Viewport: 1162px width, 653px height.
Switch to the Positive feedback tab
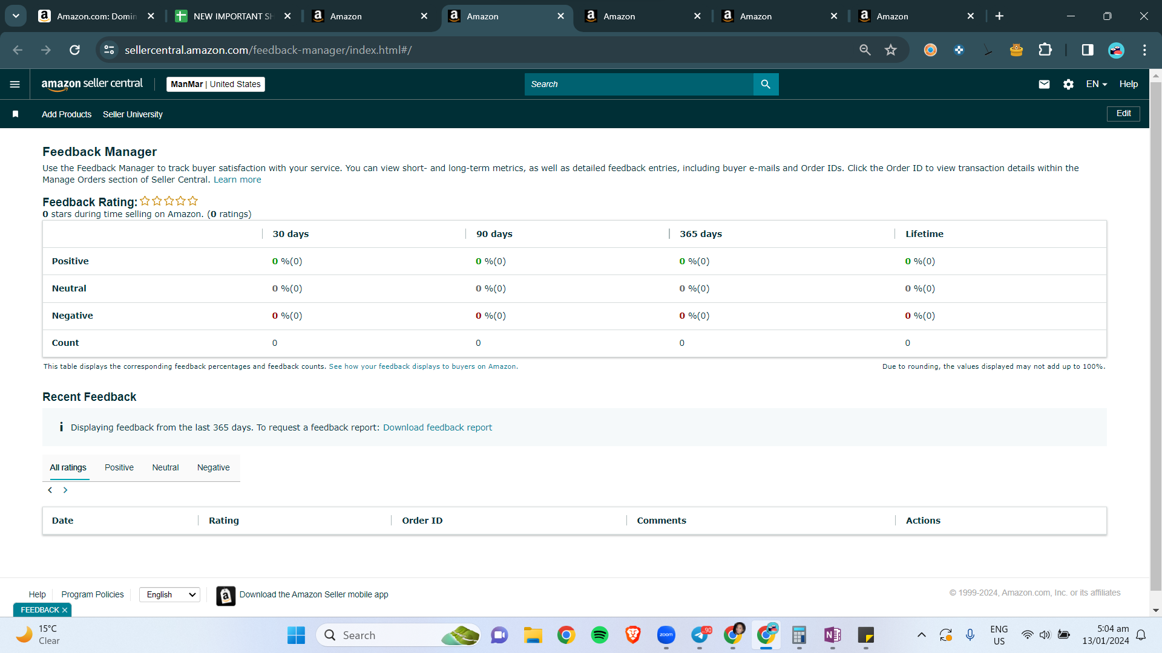[119, 468]
